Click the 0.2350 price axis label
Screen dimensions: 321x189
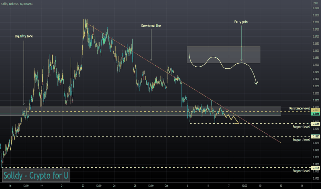[316, 86]
